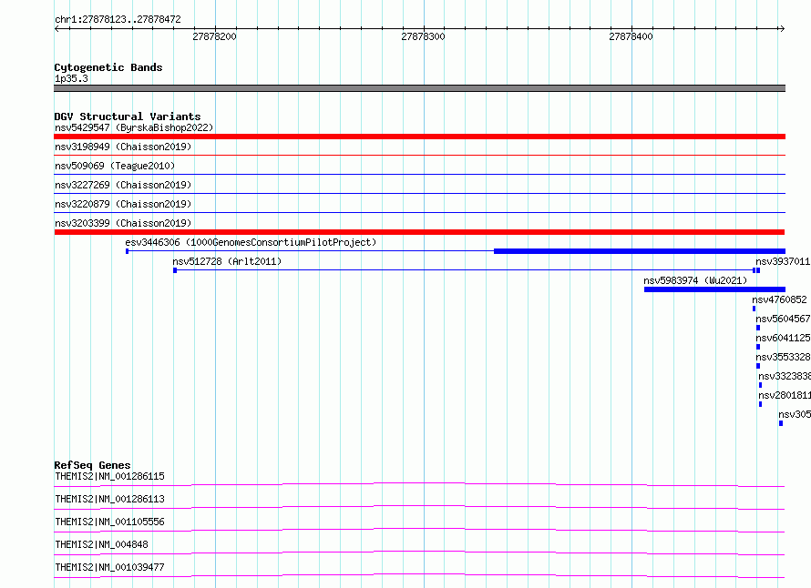Click ruler position 27878300
The image size is (811, 588).
[423, 36]
